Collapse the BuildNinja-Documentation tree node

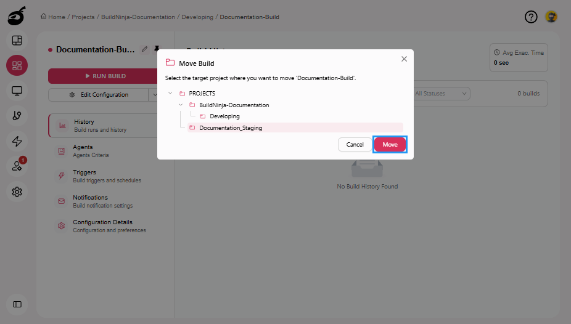(x=181, y=105)
